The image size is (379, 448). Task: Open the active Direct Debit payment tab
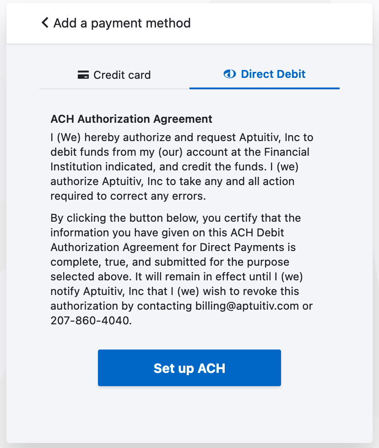tap(264, 74)
